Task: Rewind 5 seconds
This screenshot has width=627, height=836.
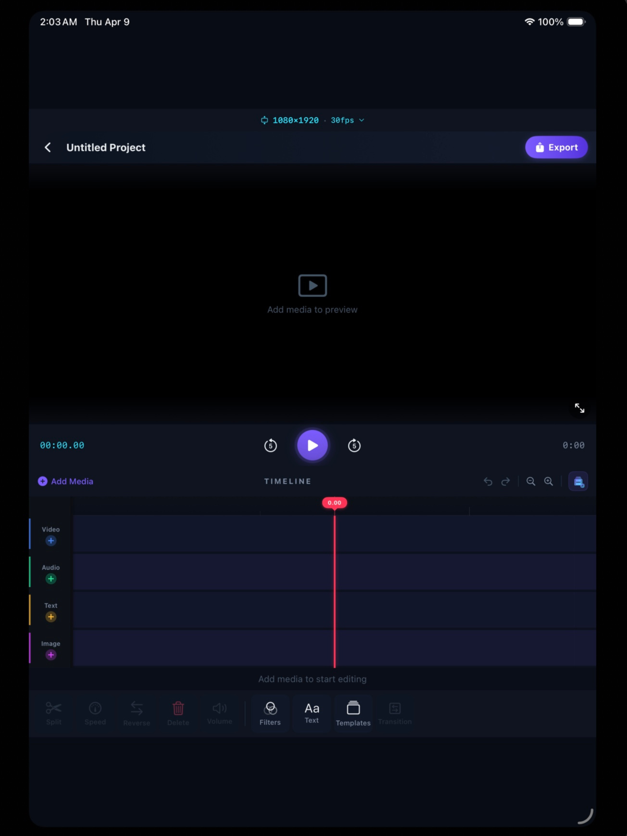Action: pos(270,445)
